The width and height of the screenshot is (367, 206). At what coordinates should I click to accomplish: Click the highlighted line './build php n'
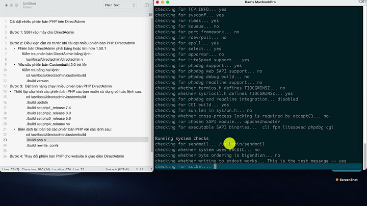[36, 140]
